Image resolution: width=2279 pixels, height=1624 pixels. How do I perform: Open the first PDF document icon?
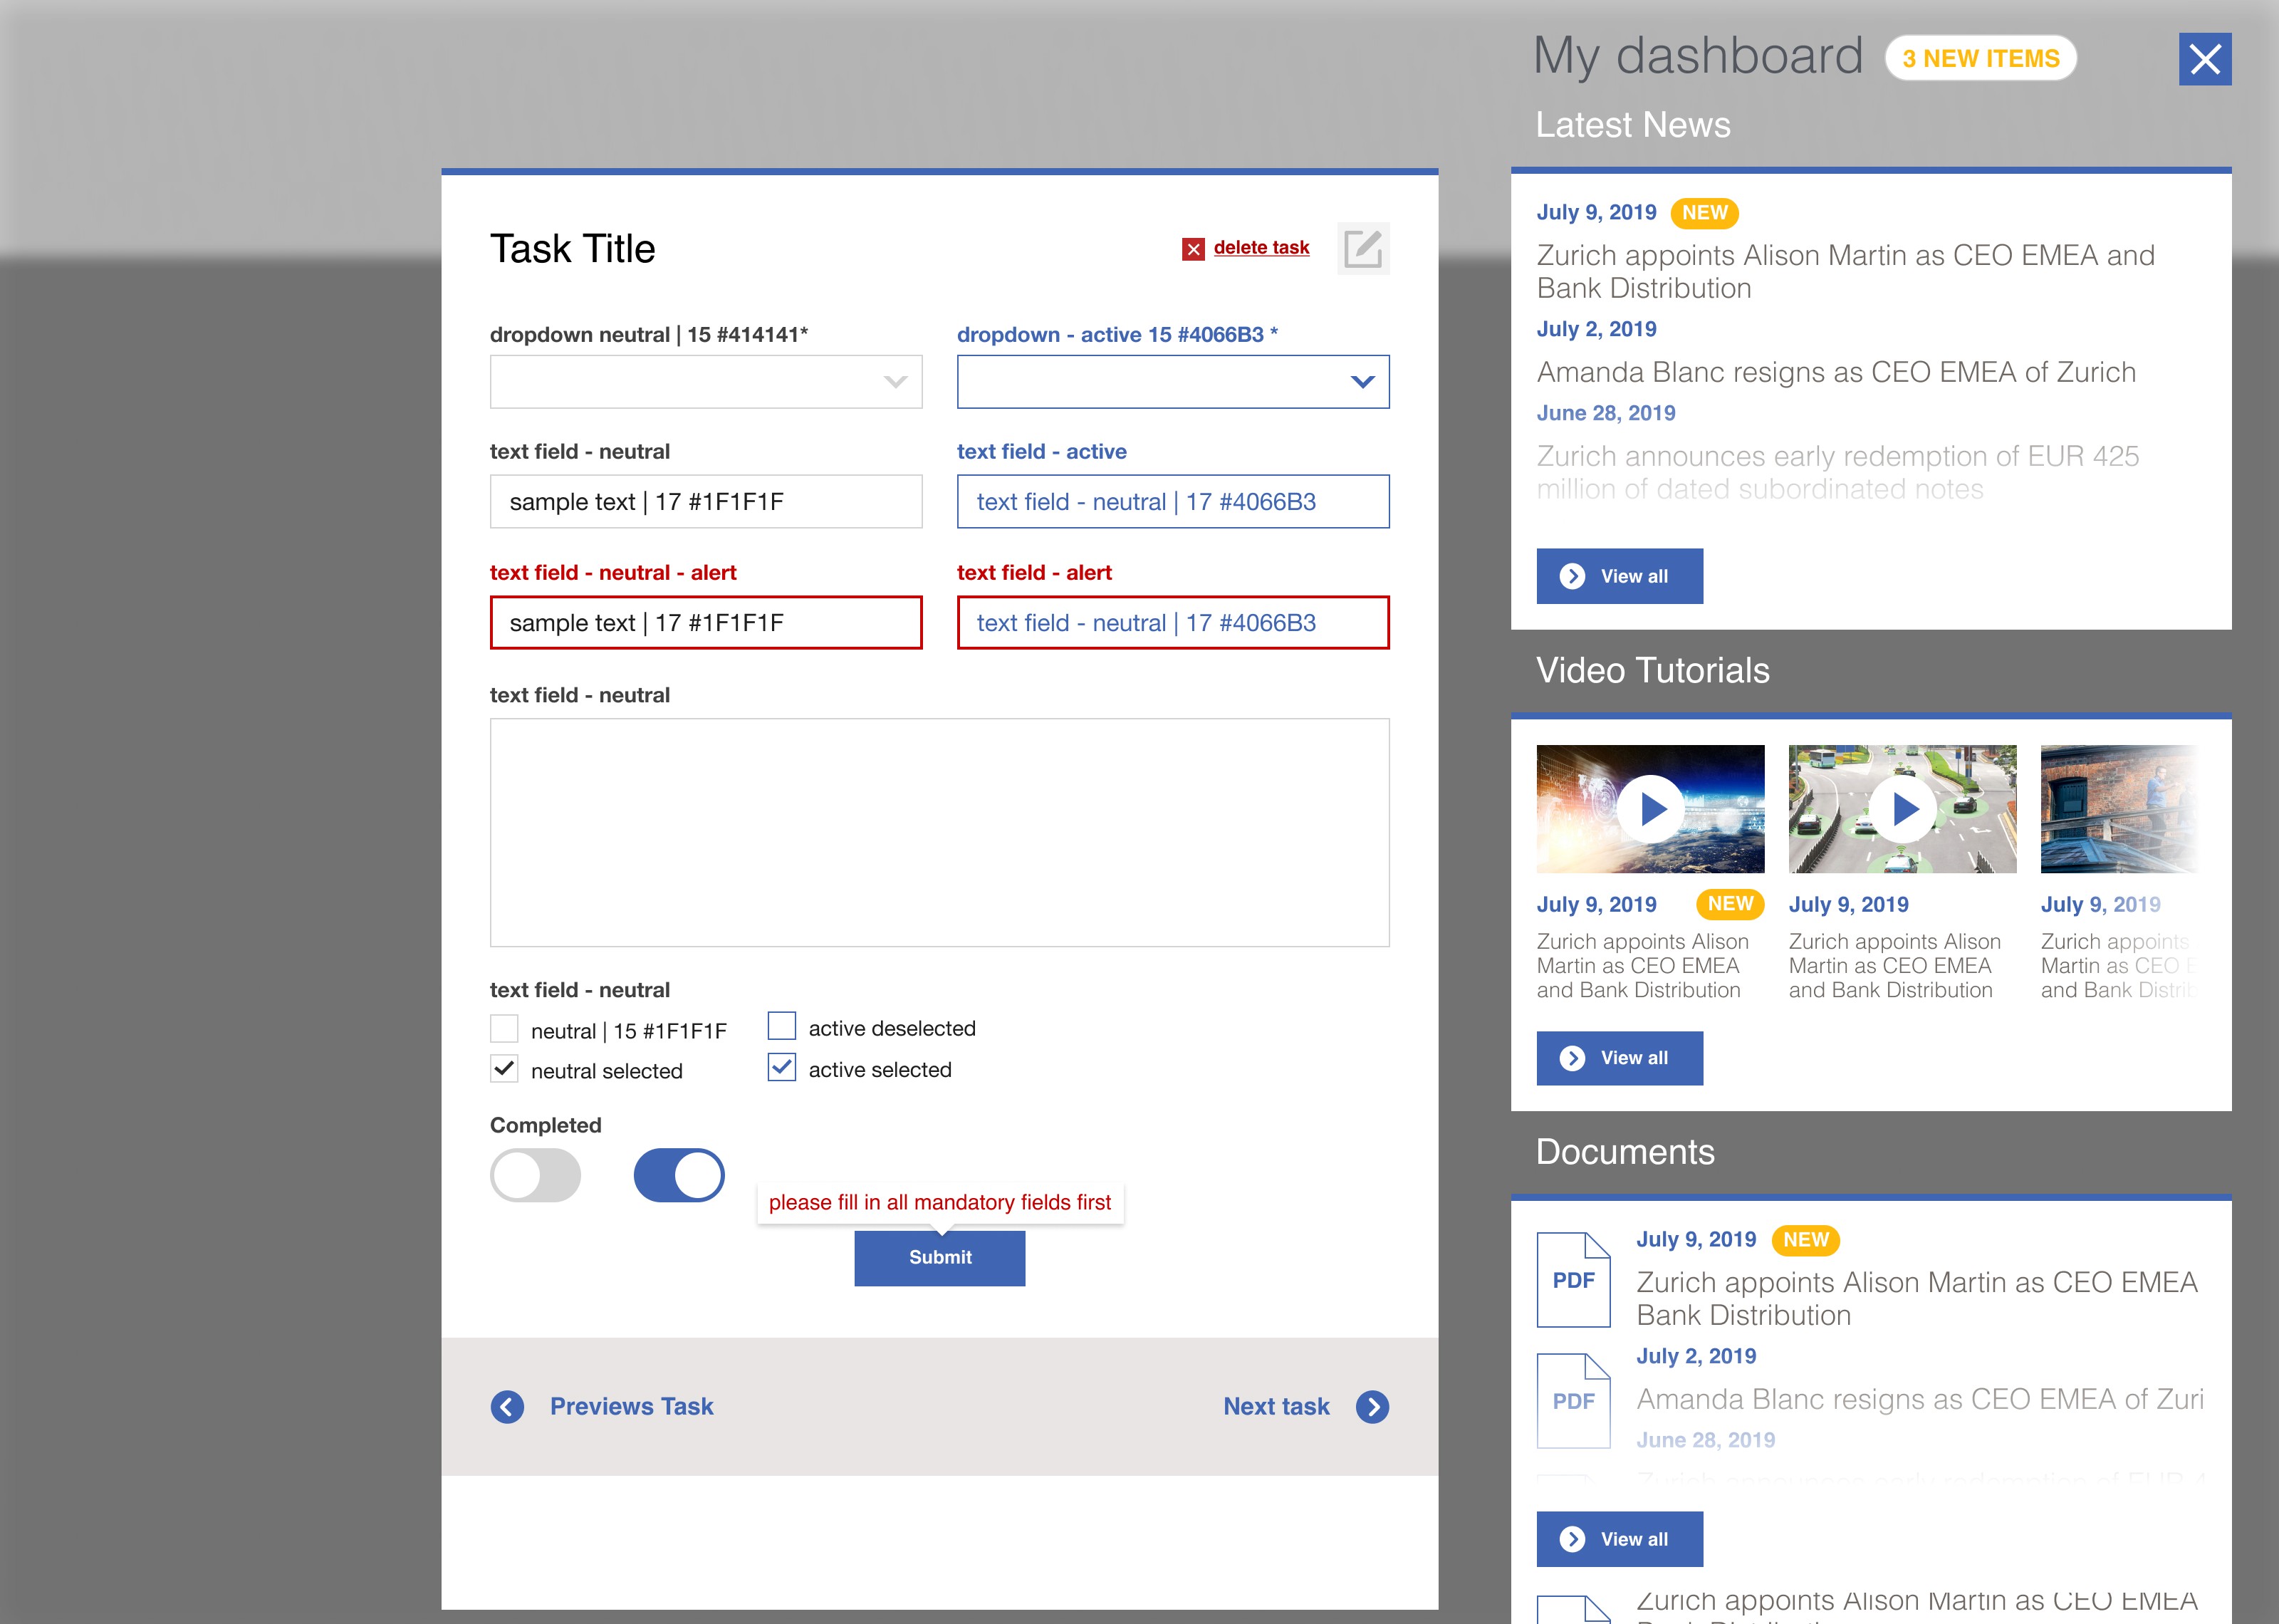[x=1573, y=1279]
